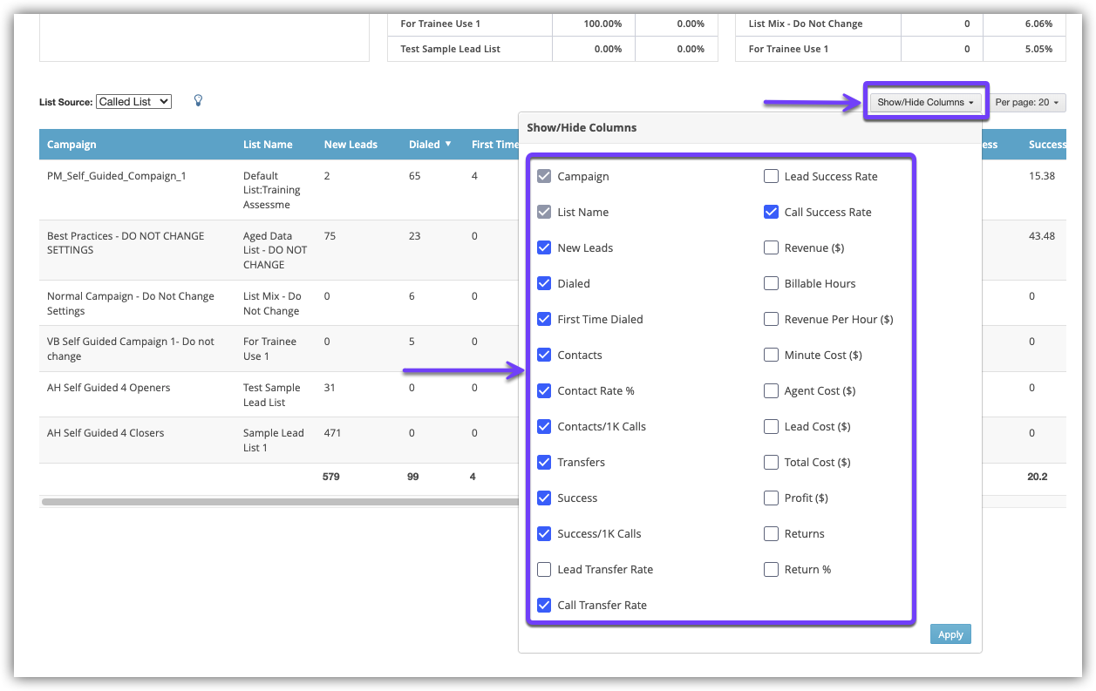This screenshot has width=1096, height=691.
Task: Toggle First Time Dialed checkbox
Action: (x=544, y=319)
